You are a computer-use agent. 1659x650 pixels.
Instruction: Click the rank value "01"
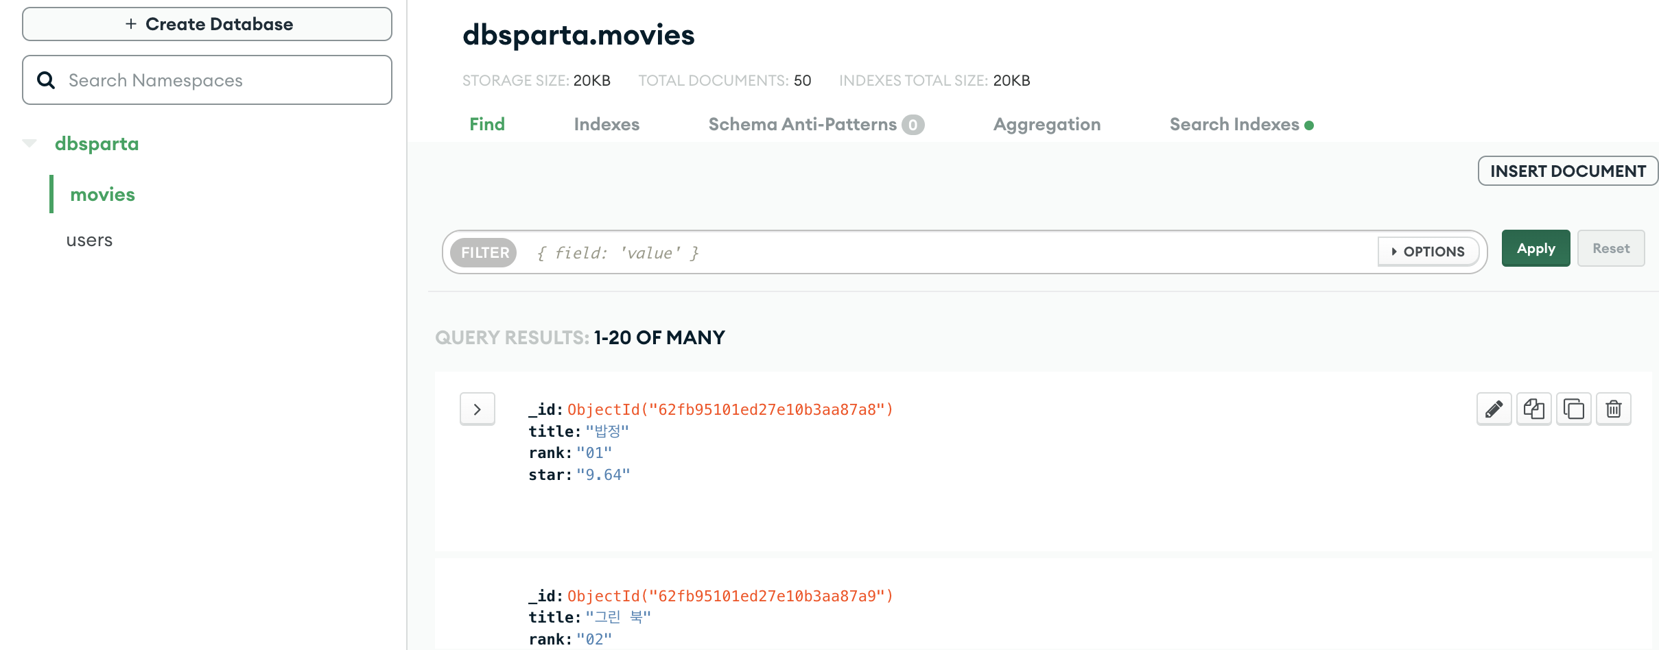[x=594, y=453]
